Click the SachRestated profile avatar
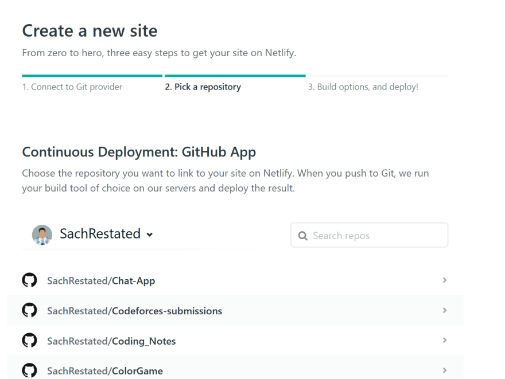Viewport: 505px width, 379px height. point(42,235)
